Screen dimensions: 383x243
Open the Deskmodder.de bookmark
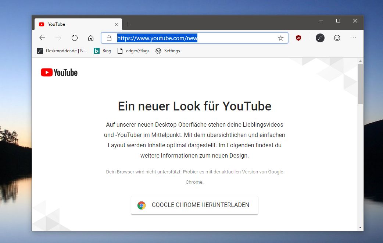pyautogui.click(x=62, y=51)
